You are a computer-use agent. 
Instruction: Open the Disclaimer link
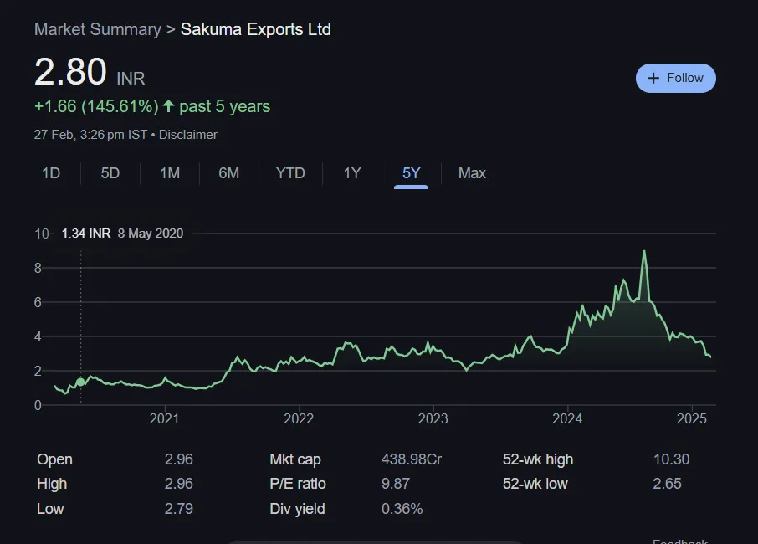(x=188, y=135)
